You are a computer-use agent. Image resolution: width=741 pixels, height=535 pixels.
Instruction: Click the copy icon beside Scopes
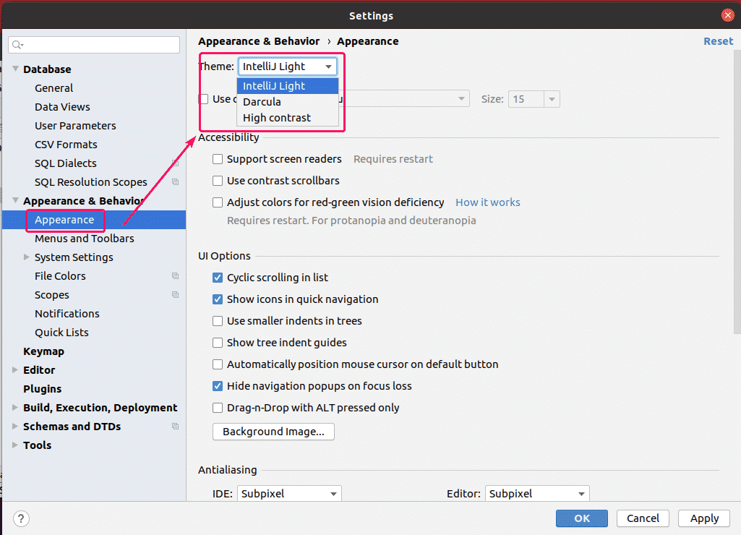(x=176, y=295)
